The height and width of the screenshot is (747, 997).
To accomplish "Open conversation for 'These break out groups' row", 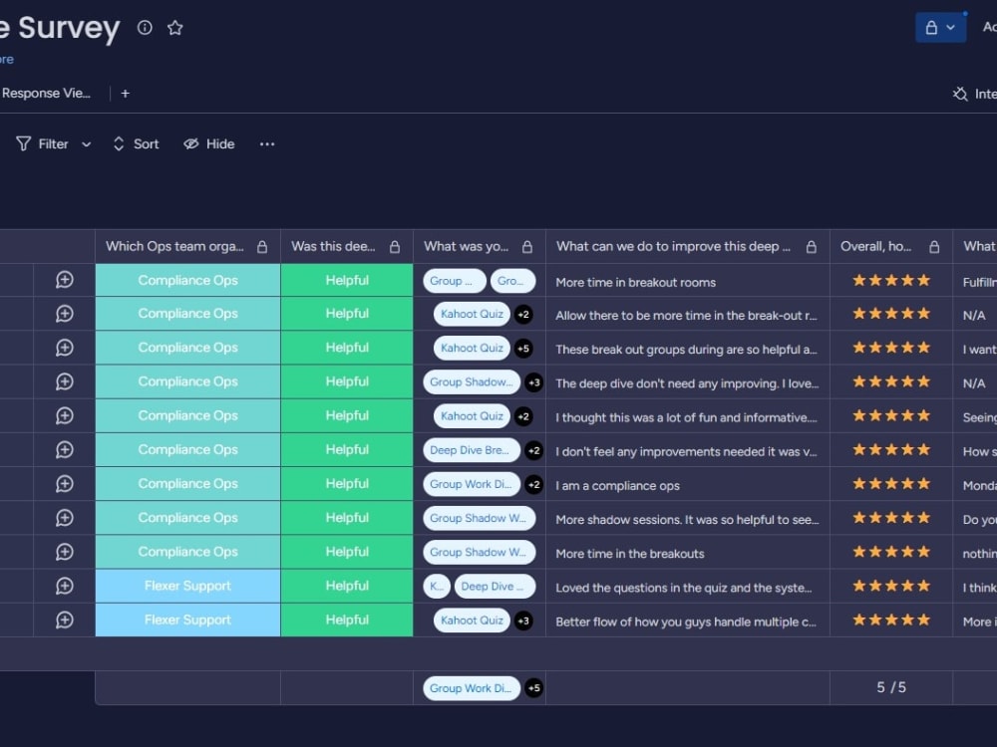I will [64, 348].
